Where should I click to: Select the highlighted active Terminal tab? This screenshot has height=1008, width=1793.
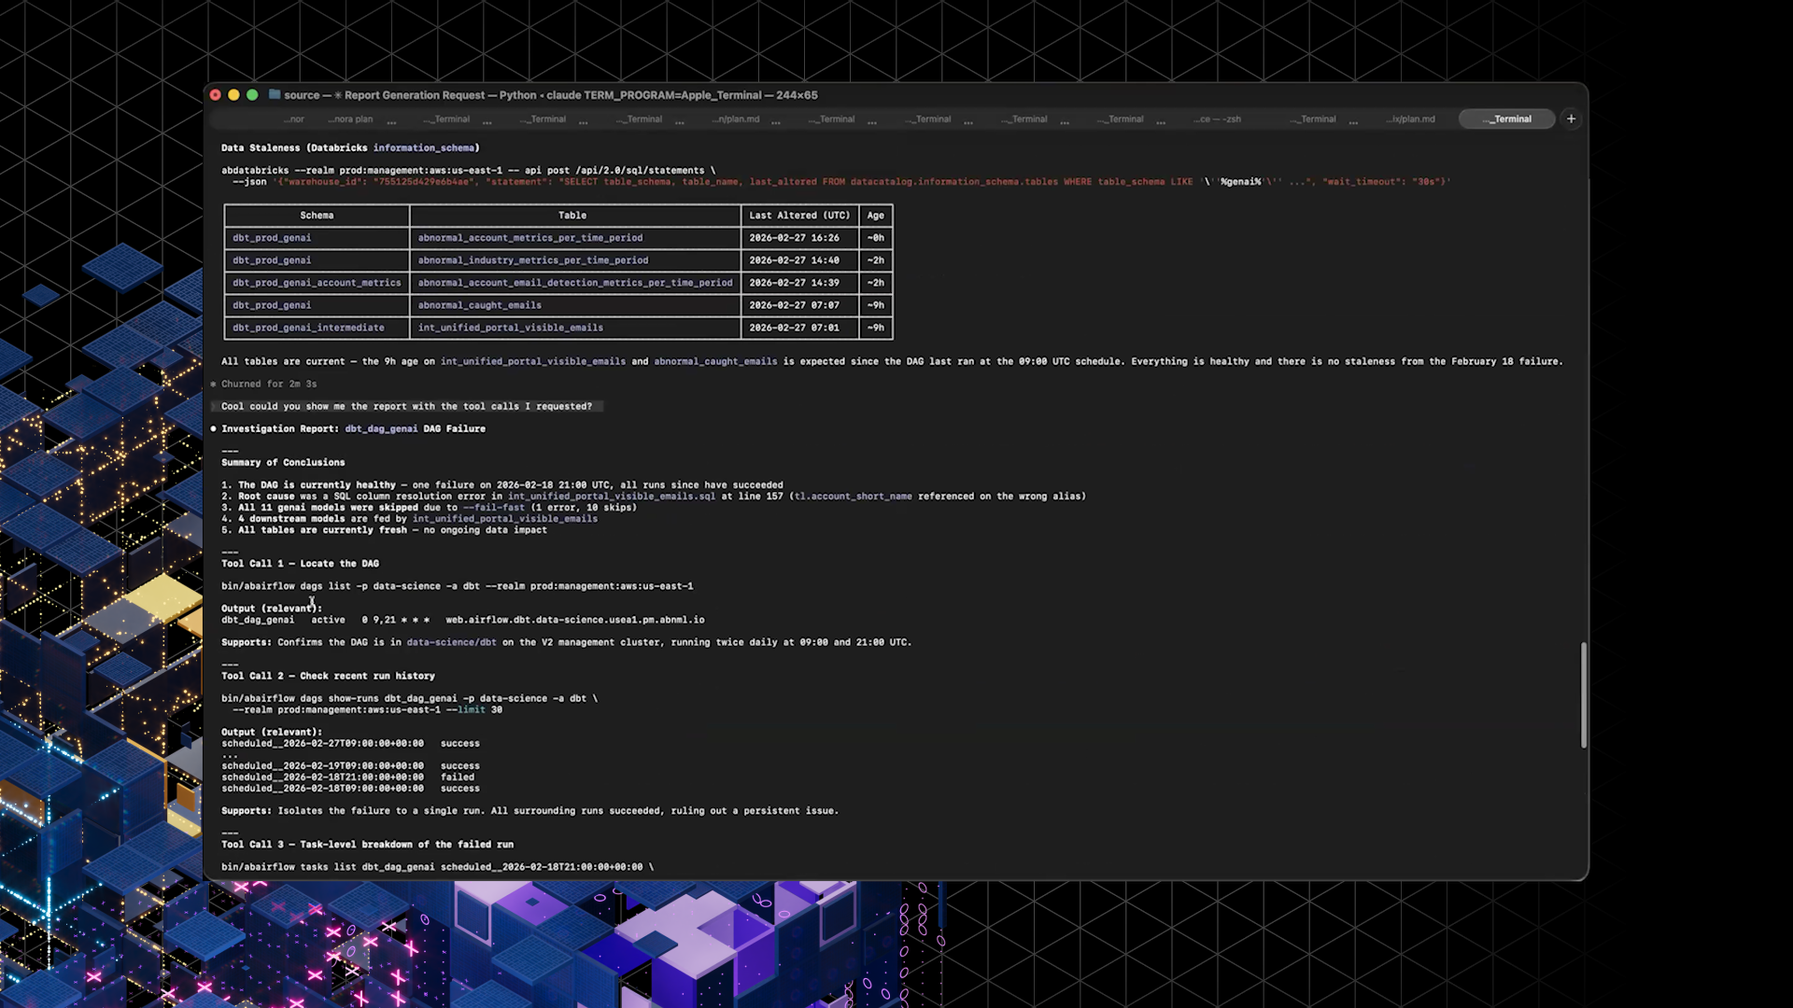pyautogui.click(x=1506, y=119)
